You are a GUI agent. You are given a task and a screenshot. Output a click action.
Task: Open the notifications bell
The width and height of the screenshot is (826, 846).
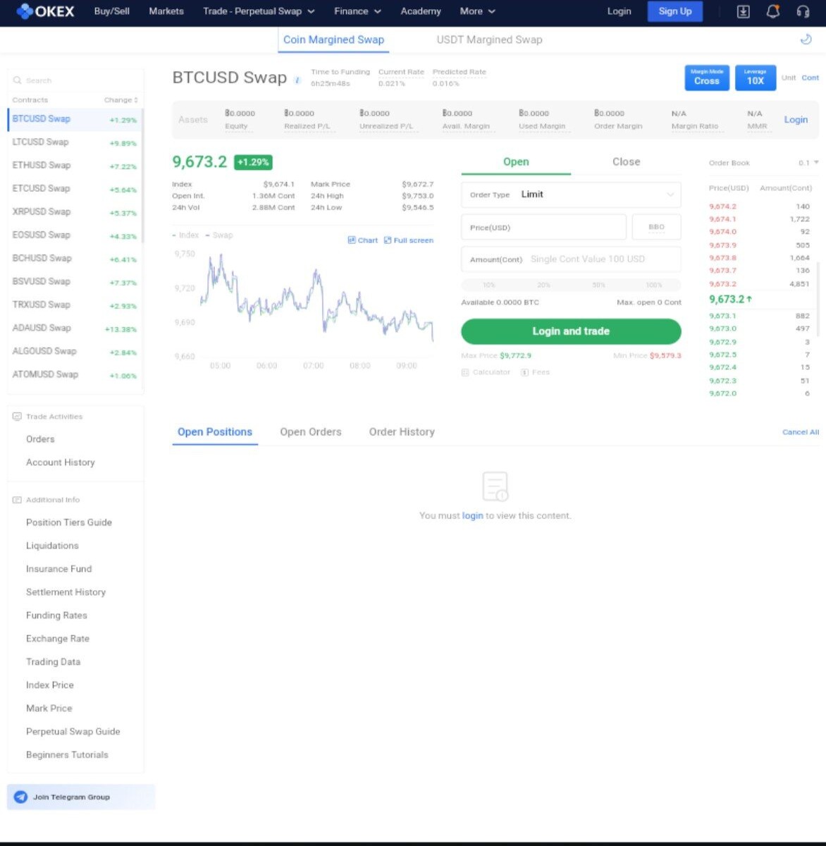point(773,11)
